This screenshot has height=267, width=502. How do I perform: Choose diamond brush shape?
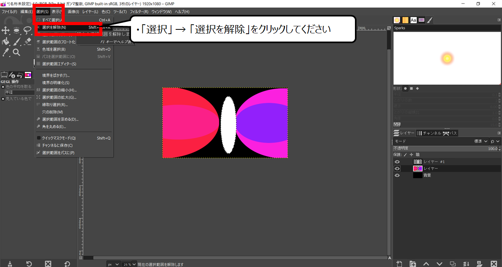[x=417, y=88]
